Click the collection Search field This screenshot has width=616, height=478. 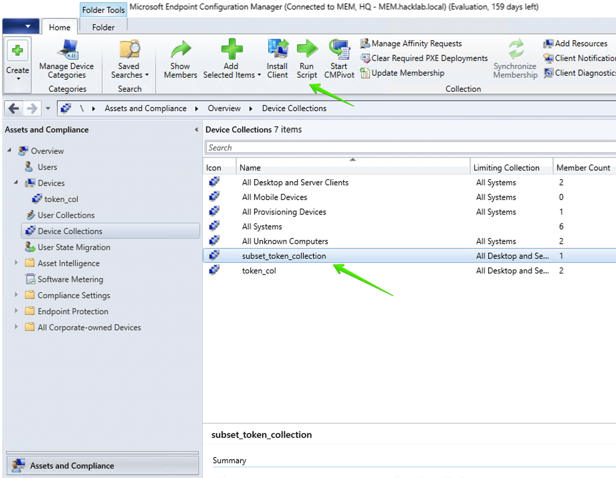tap(411, 147)
